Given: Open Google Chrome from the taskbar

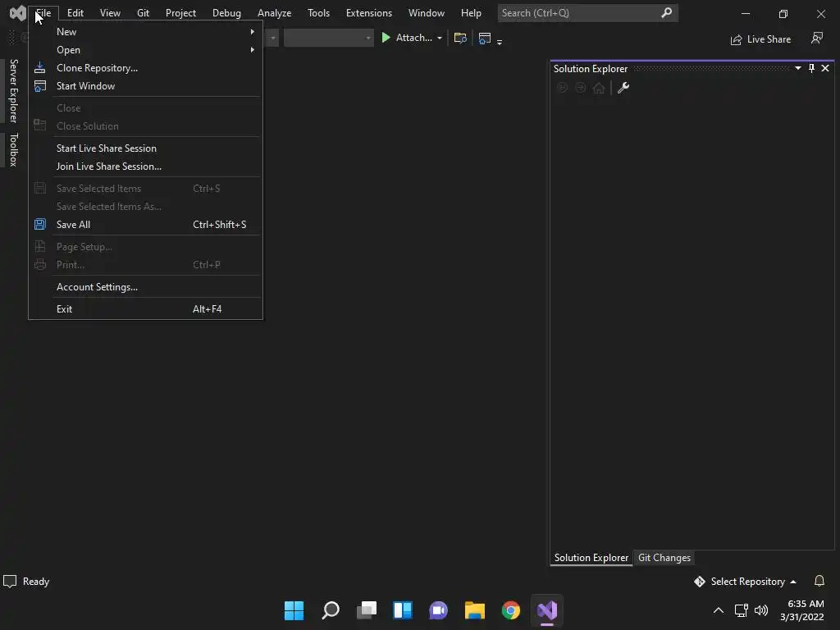Looking at the screenshot, I should (x=511, y=610).
